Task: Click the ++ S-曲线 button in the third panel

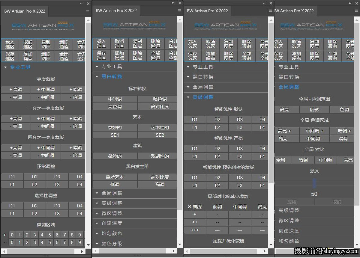Action: [x=195, y=222]
